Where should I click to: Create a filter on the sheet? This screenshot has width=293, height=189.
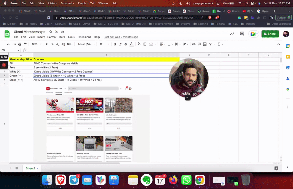click(x=210, y=44)
